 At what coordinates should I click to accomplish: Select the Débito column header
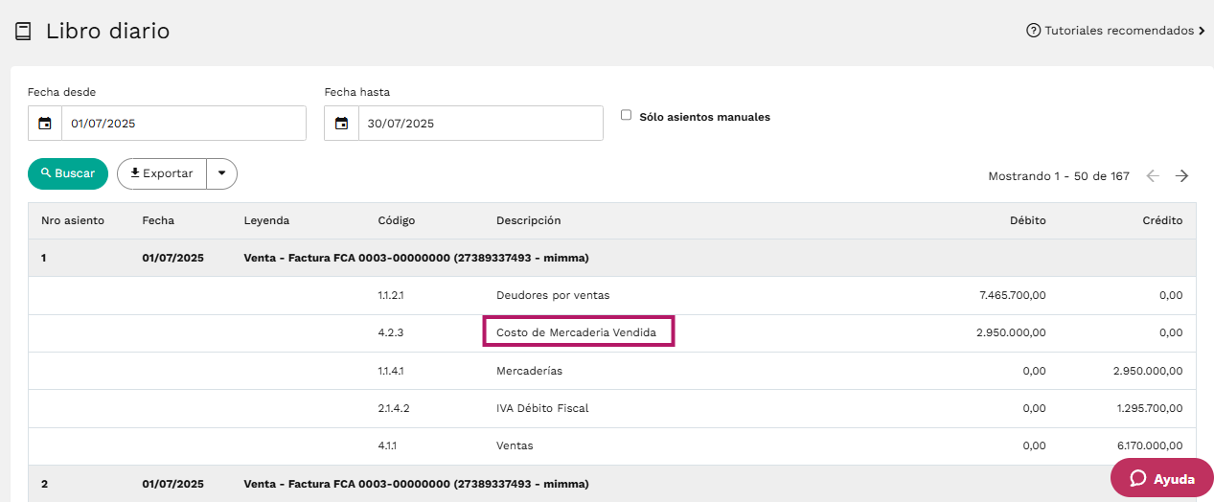pos(1028,220)
